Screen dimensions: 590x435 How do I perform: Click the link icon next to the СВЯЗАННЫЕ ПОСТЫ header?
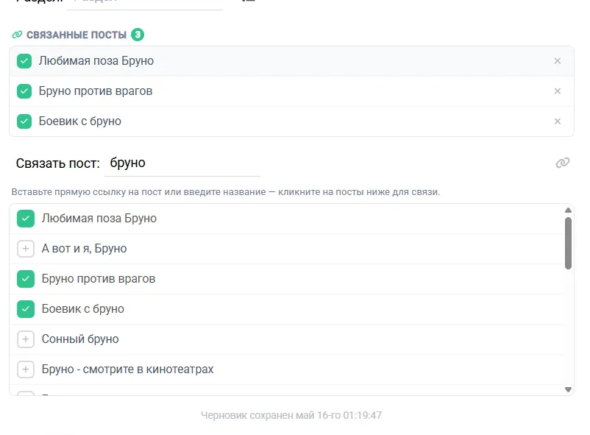click(17, 35)
